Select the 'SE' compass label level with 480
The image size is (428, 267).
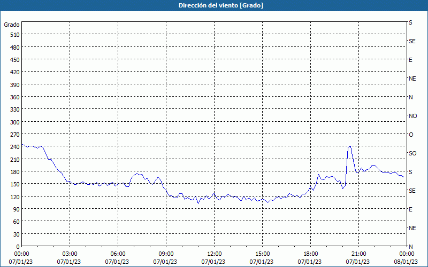click(412, 41)
